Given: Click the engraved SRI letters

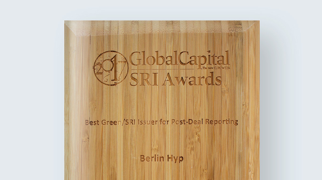Looking at the screenshot, I should (144, 79).
